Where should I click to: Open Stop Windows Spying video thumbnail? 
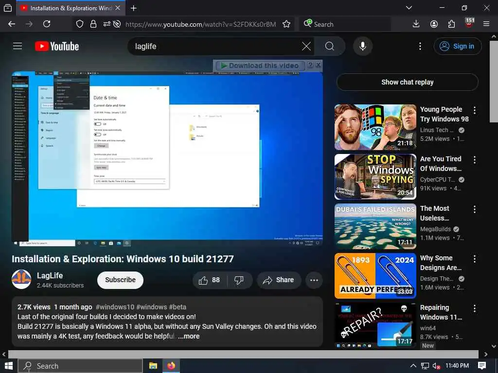pyautogui.click(x=375, y=177)
